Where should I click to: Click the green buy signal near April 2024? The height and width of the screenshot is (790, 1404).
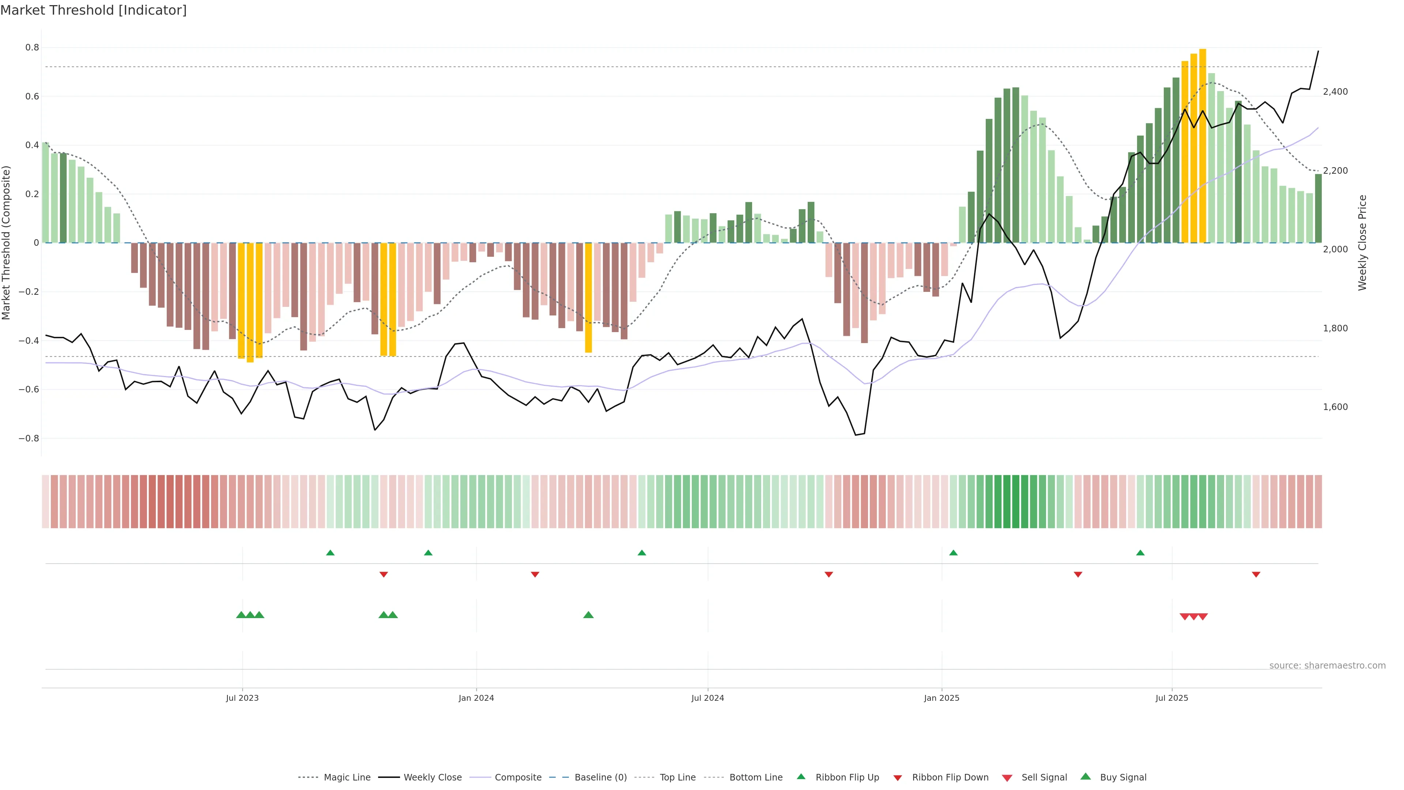click(588, 615)
